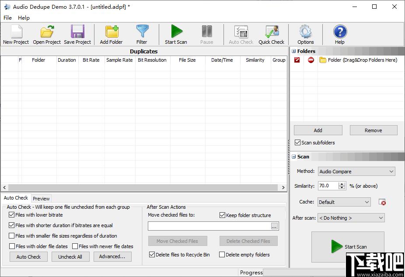Click the Move checked files to path field

(210, 226)
